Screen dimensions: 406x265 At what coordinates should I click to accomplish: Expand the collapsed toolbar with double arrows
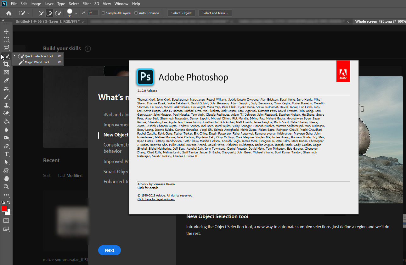coord(3,20)
